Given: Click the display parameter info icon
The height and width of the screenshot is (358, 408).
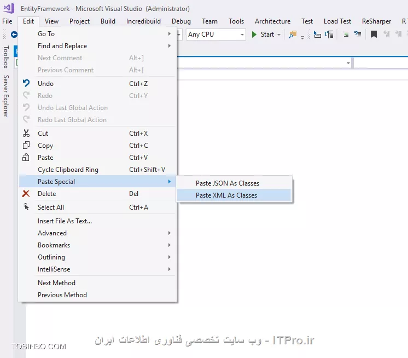Looking at the screenshot, I should coord(329,34).
